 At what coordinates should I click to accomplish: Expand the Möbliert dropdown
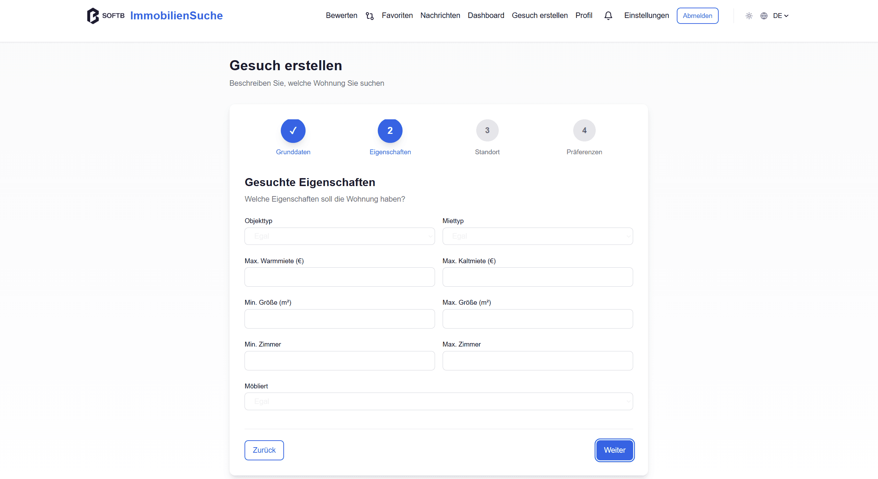point(438,402)
